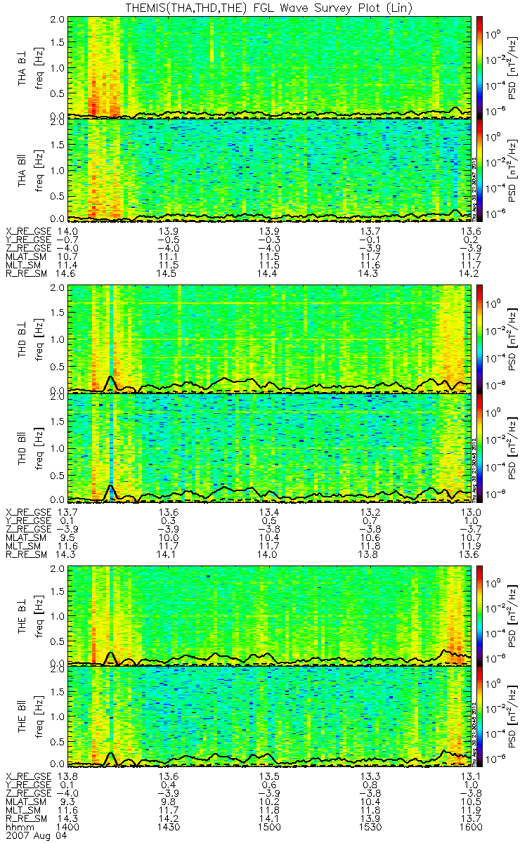Select the PSD color bar beside THE B|| panel
The height and width of the screenshot is (843, 527).
coord(480,718)
